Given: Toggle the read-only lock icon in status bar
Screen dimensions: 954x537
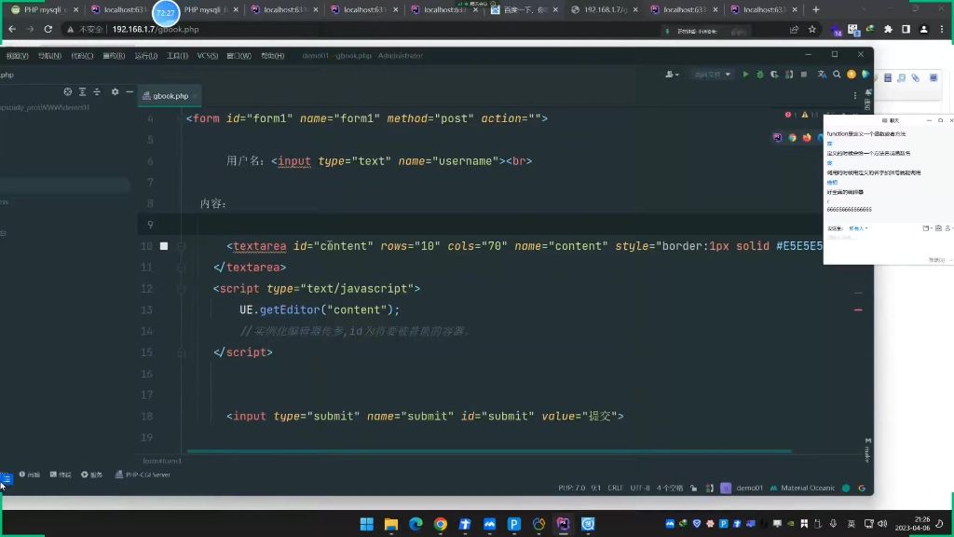Looking at the screenshot, I should pos(693,488).
